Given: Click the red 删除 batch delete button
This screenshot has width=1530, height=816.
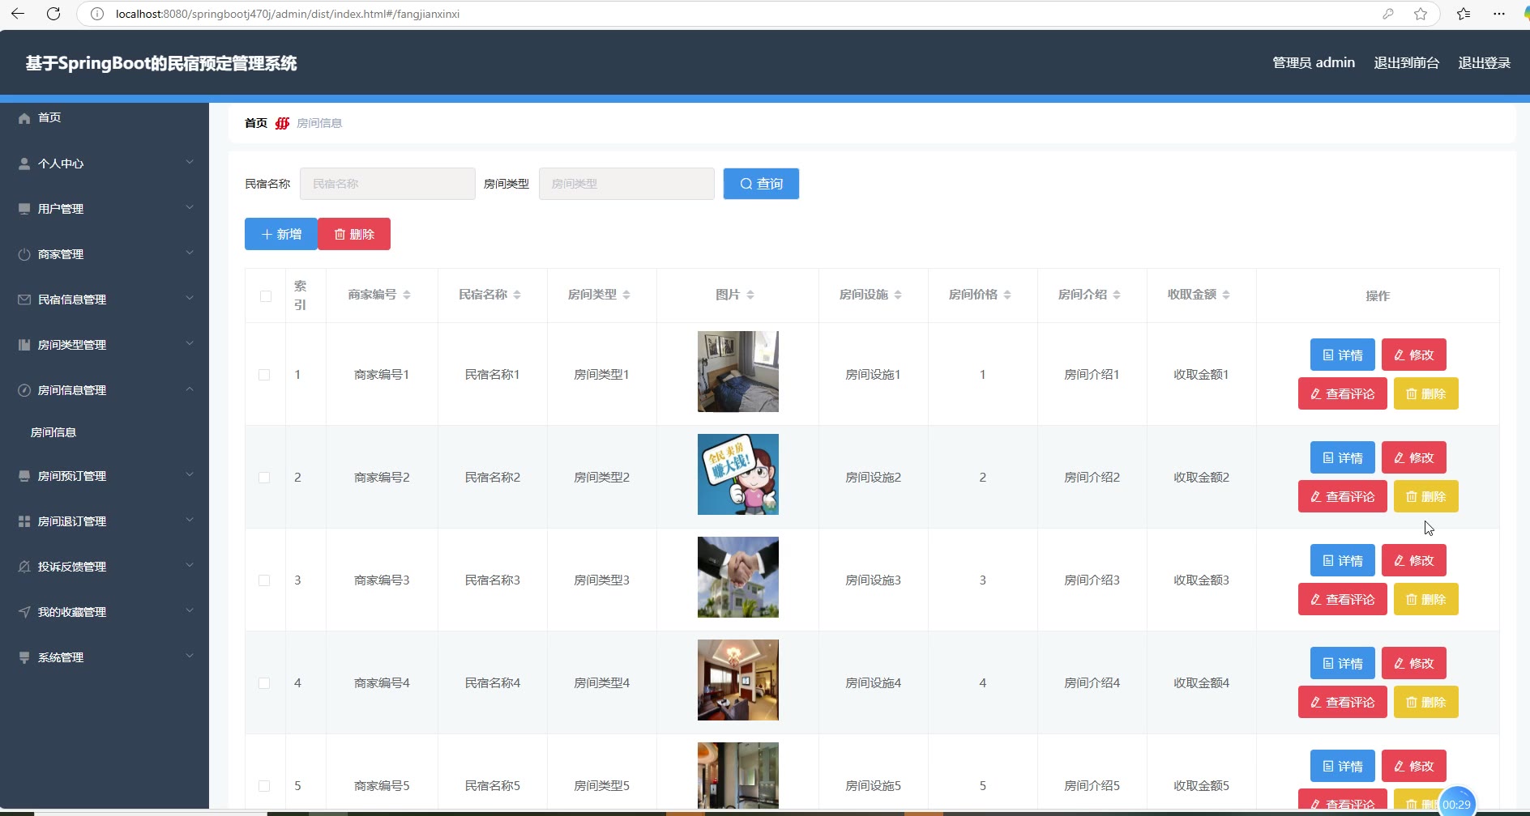Looking at the screenshot, I should click(354, 234).
